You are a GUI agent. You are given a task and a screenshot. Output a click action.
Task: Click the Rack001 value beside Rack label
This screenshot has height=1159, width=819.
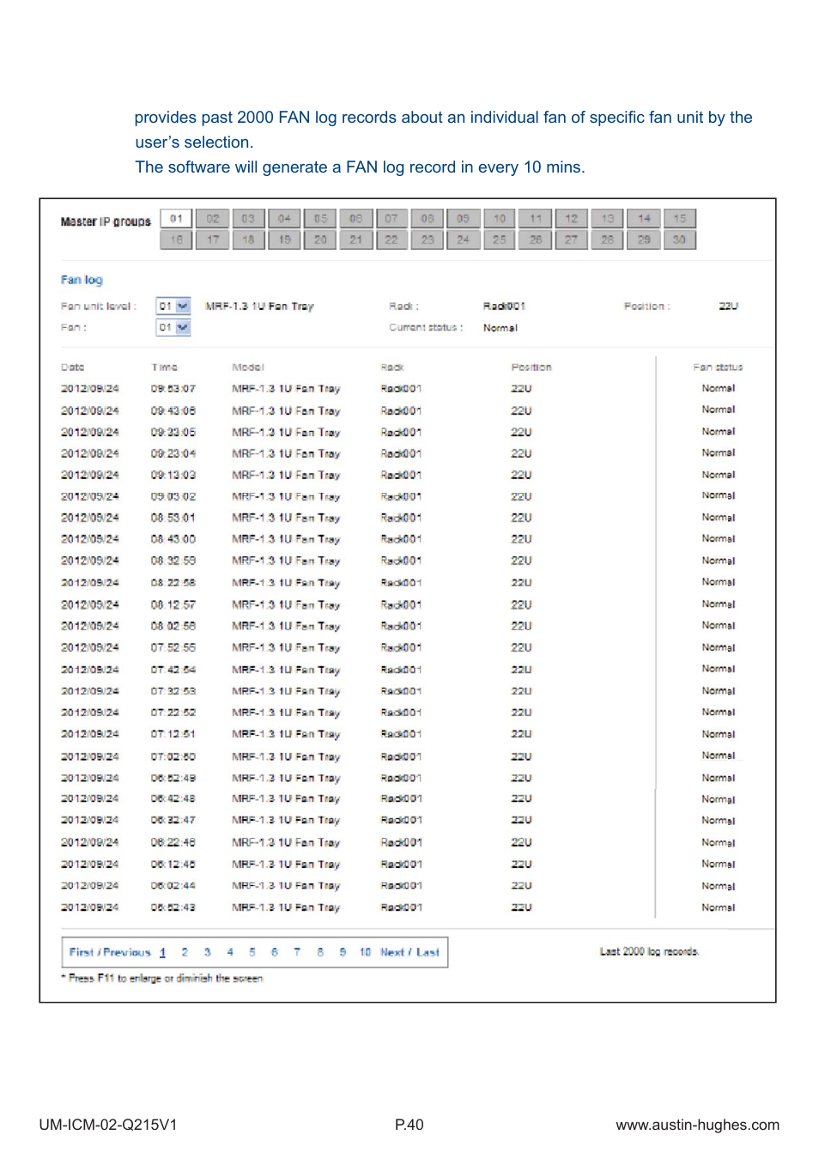pyautogui.click(x=504, y=306)
